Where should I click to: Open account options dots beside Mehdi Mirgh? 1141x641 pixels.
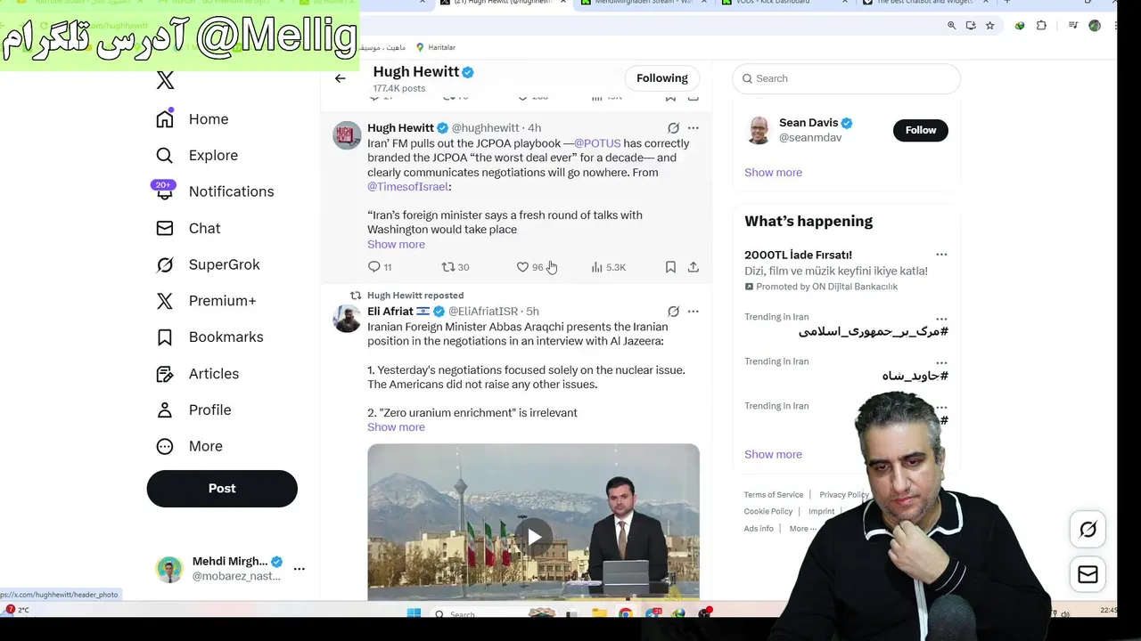coord(300,568)
